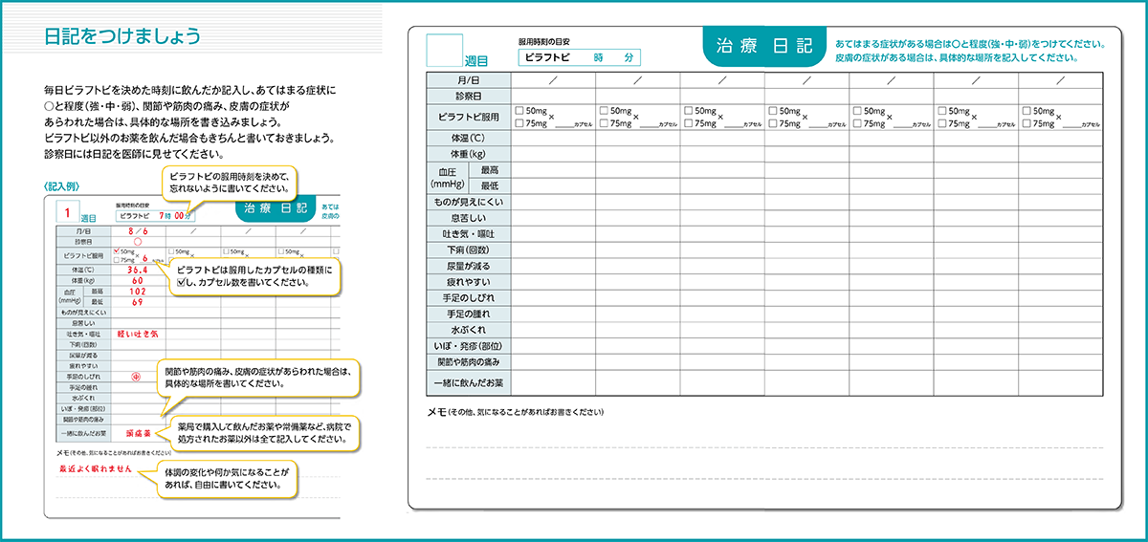Select the 診察日 cell in the first column
The image size is (1148, 542).
[x=552, y=96]
